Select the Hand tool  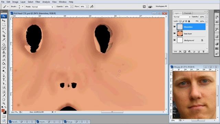(4, 100)
